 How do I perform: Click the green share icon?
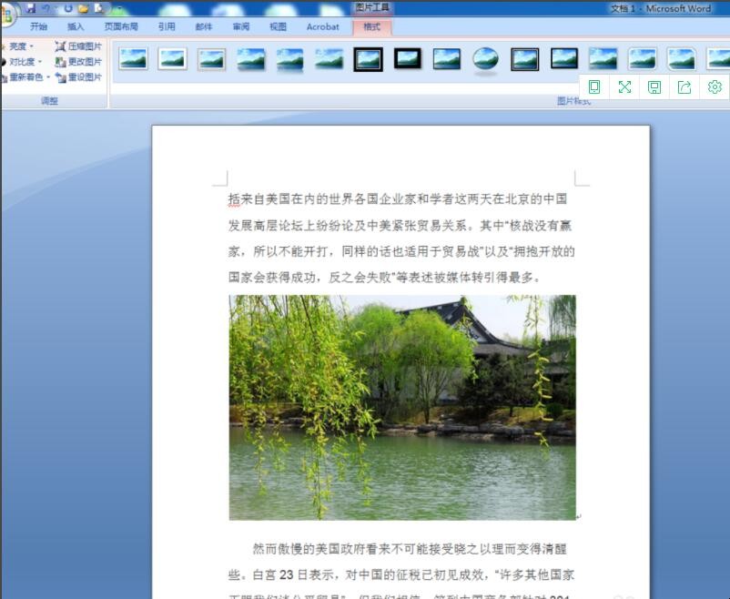point(684,87)
